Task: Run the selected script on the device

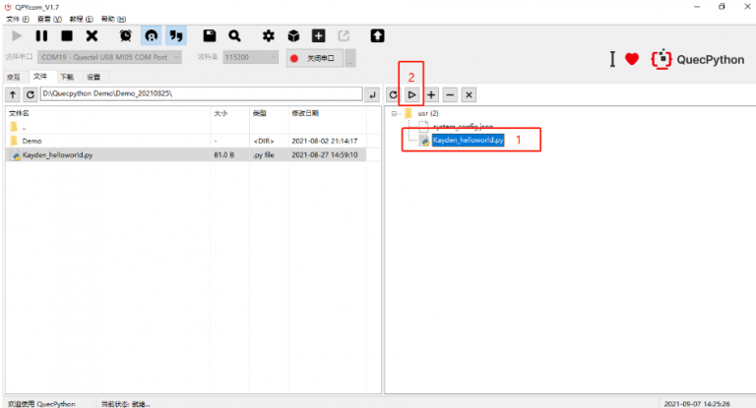Action: point(412,94)
